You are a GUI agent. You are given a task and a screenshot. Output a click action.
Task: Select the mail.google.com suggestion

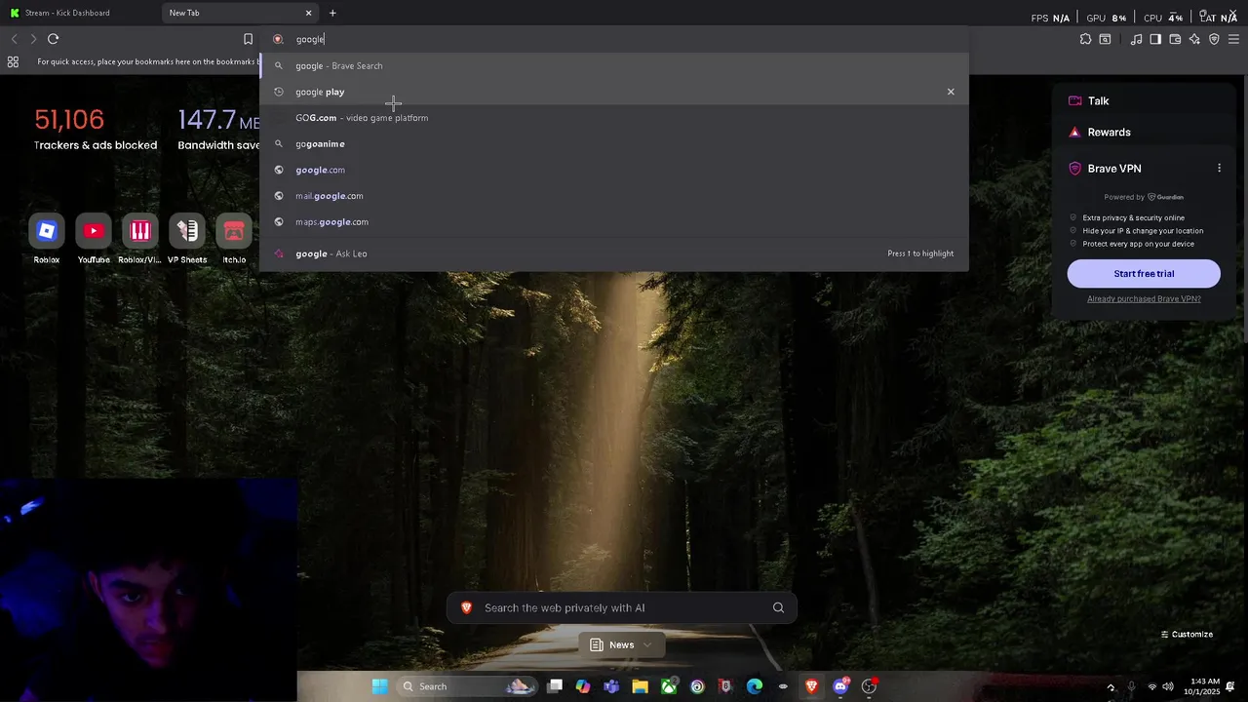[614, 196]
